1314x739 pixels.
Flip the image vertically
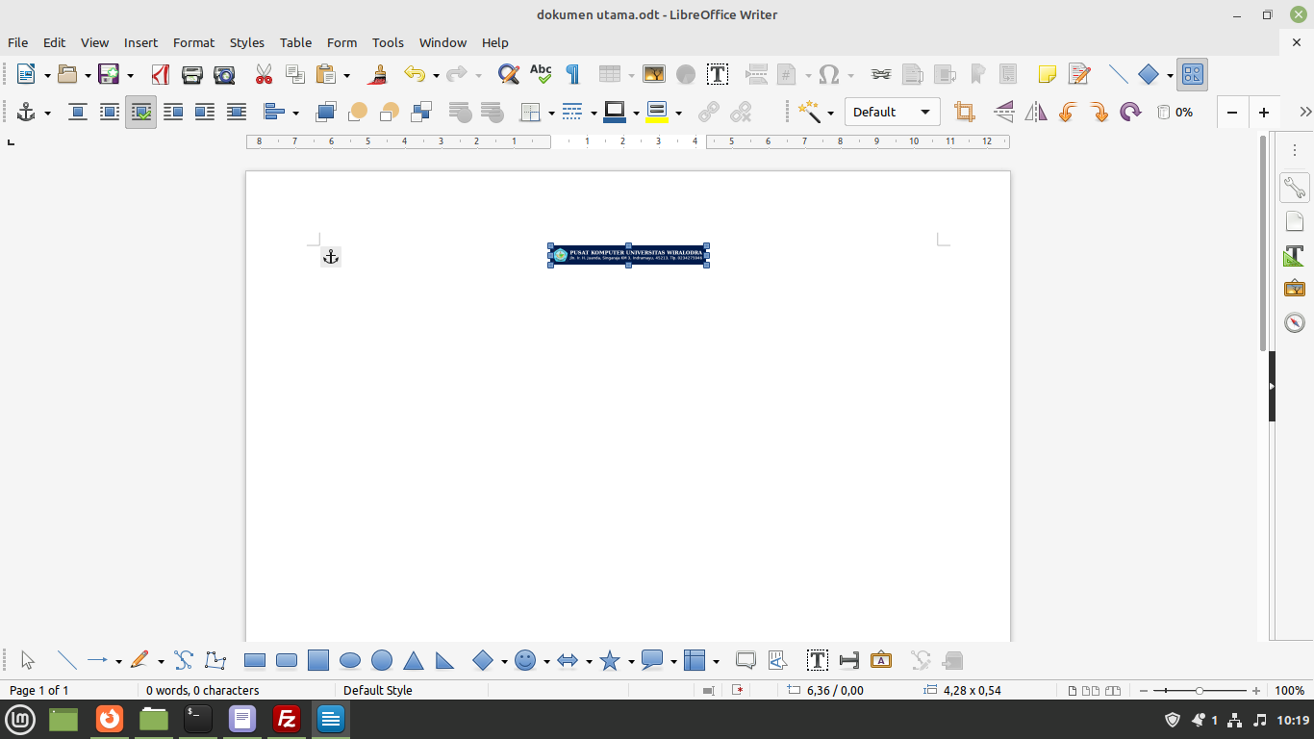pos(1003,113)
